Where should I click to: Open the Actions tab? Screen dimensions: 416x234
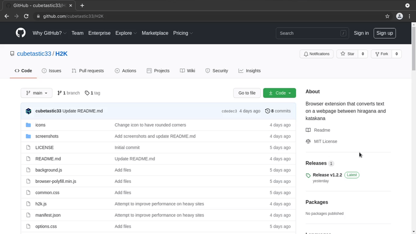coord(126,71)
